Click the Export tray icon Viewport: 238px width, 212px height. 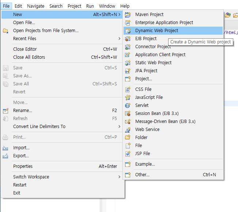(x=5, y=156)
